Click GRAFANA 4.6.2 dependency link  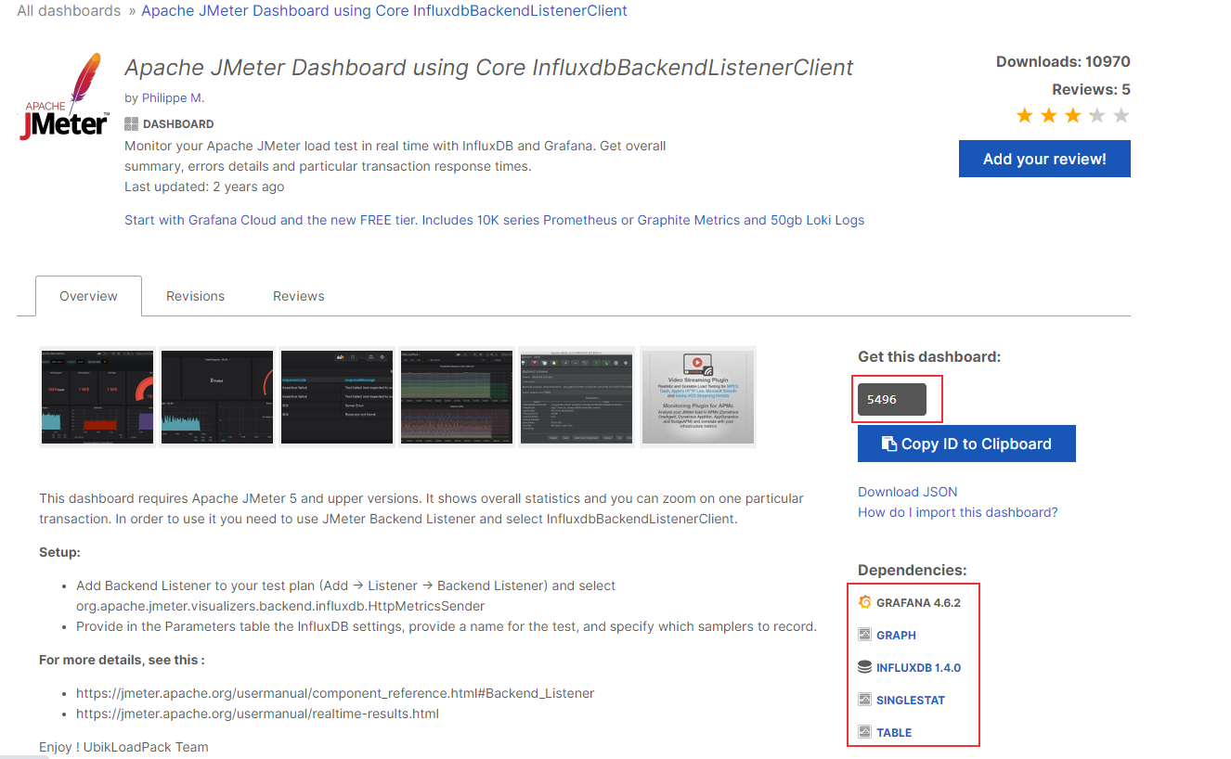[918, 602]
